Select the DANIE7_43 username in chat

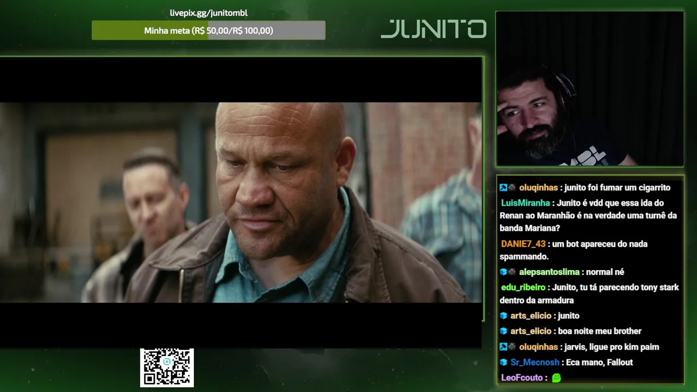point(523,244)
